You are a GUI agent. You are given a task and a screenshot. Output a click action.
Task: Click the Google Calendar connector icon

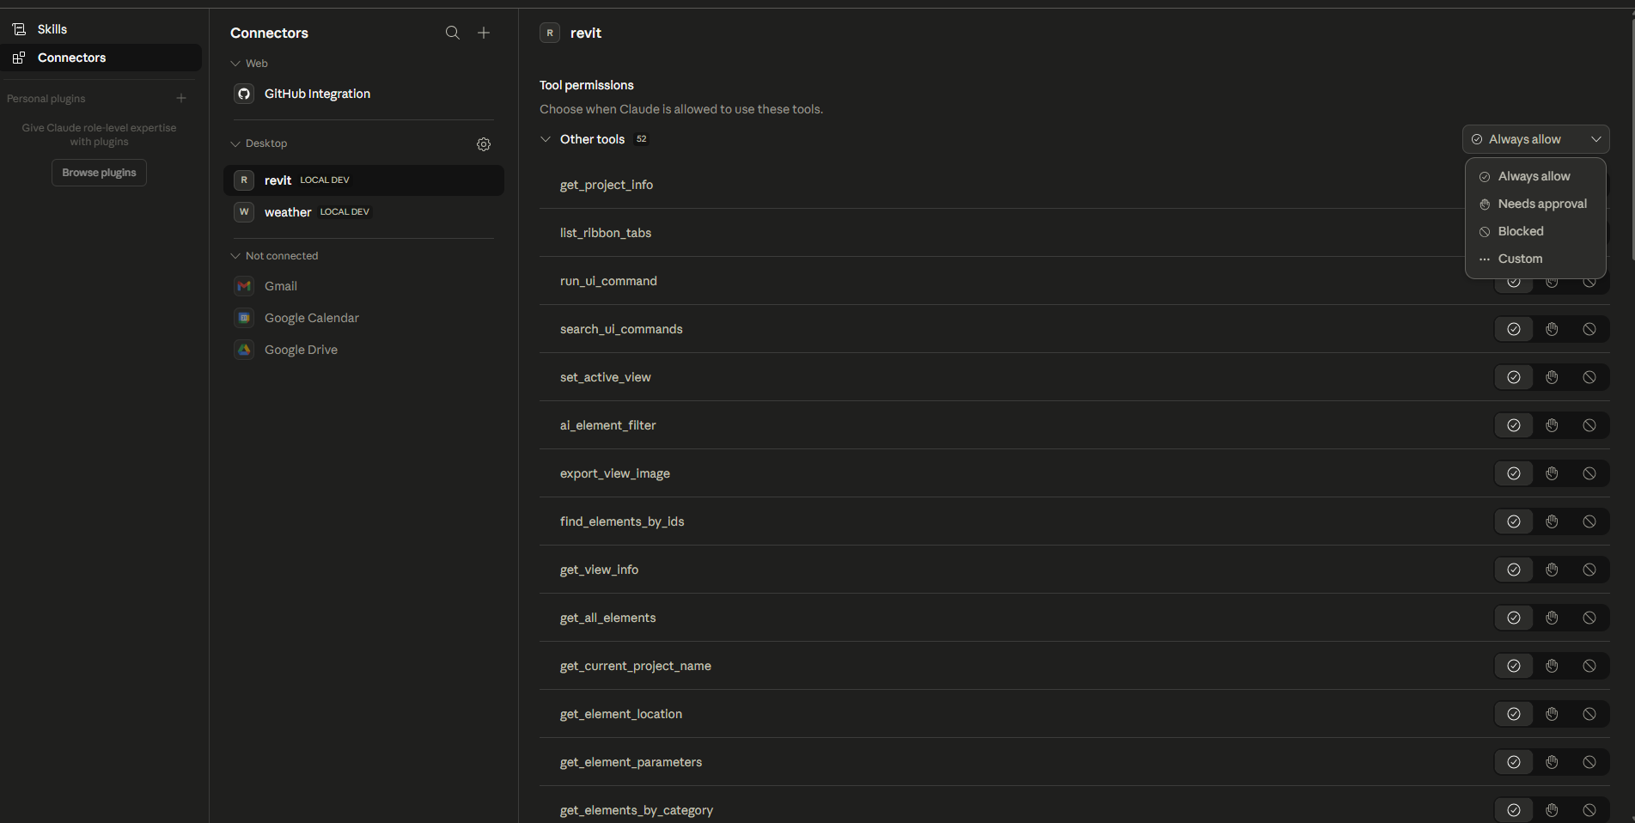(x=244, y=317)
